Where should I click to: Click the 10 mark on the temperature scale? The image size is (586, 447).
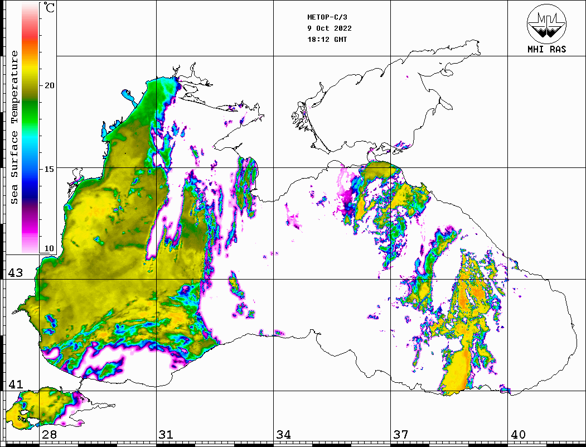click(x=50, y=248)
